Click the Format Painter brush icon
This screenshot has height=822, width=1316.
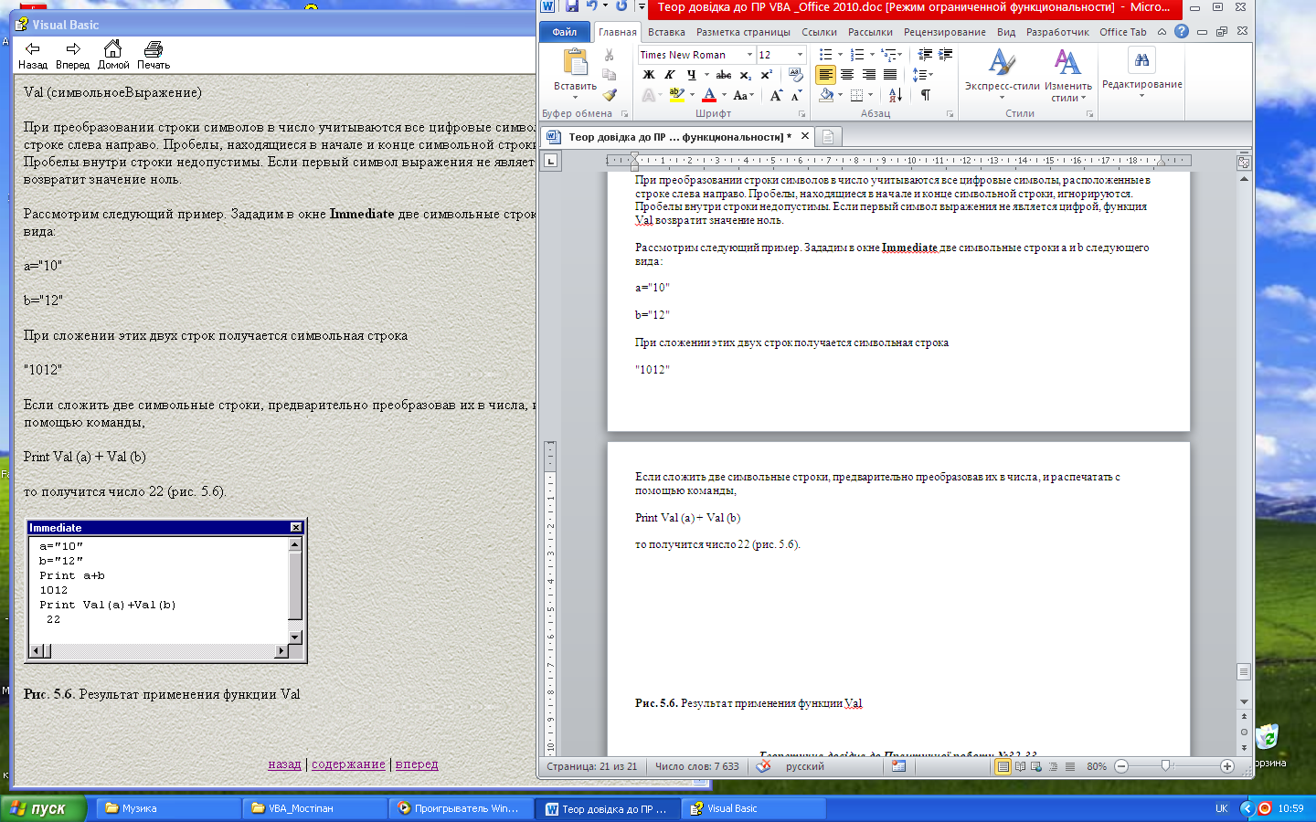(610, 95)
